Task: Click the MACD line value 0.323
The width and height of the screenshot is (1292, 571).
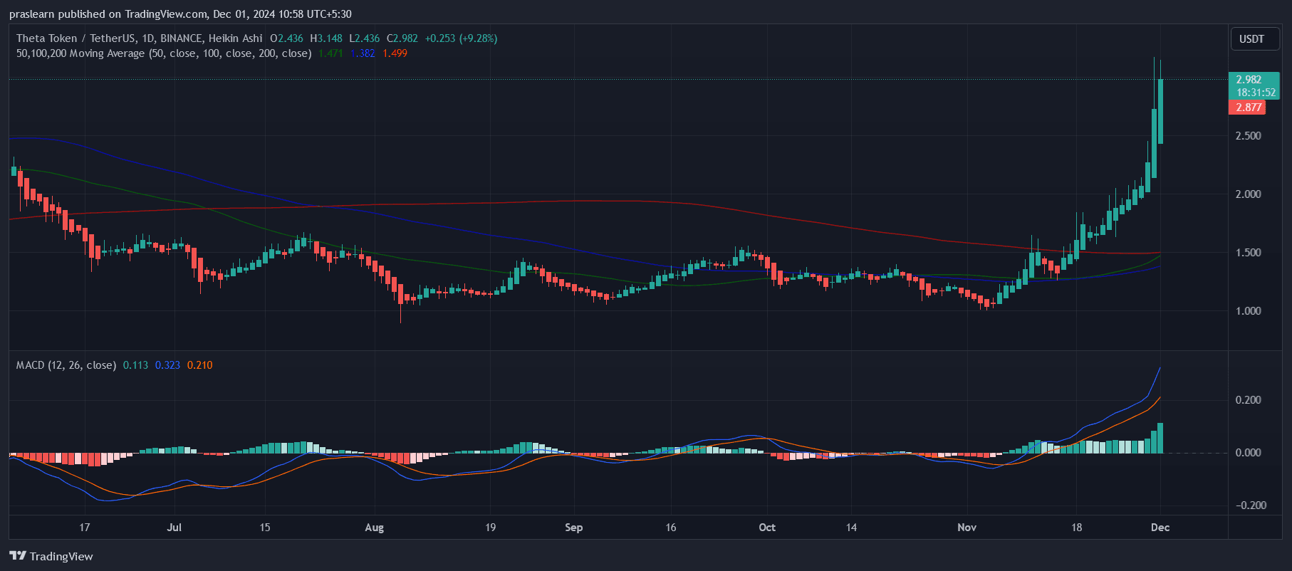Action: 167,365
